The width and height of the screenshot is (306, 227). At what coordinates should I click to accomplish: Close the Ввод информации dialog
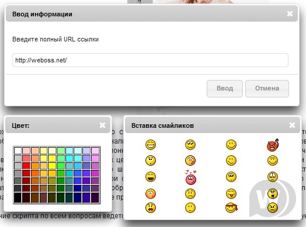(x=290, y=13)
